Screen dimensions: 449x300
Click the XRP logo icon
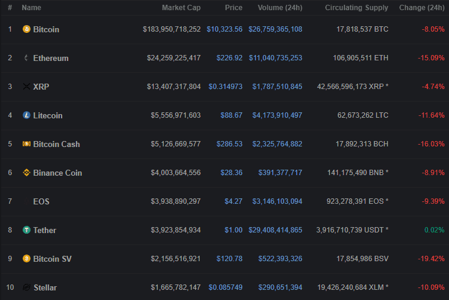pyautogui.click(x=26, y=87)
